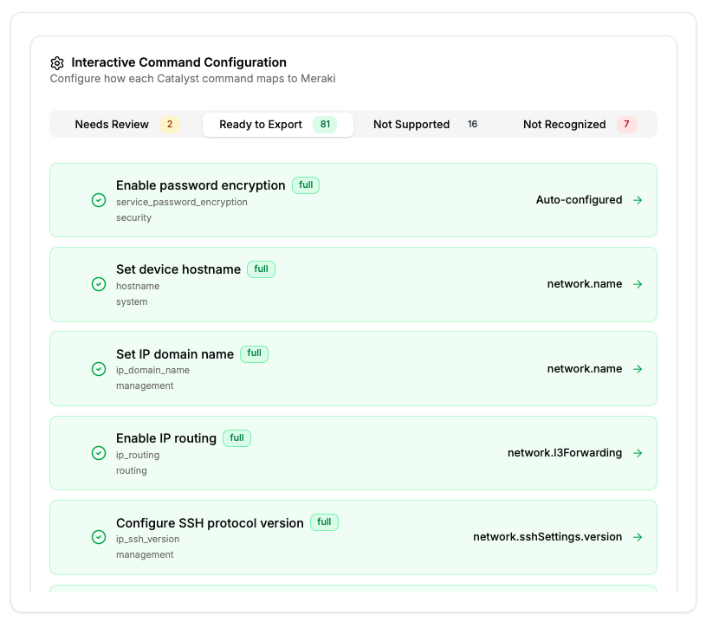Viewport: 719px width, 628px height.
Task: Click the check circle icon for Set IP domain name
Action: click(99, 369)
